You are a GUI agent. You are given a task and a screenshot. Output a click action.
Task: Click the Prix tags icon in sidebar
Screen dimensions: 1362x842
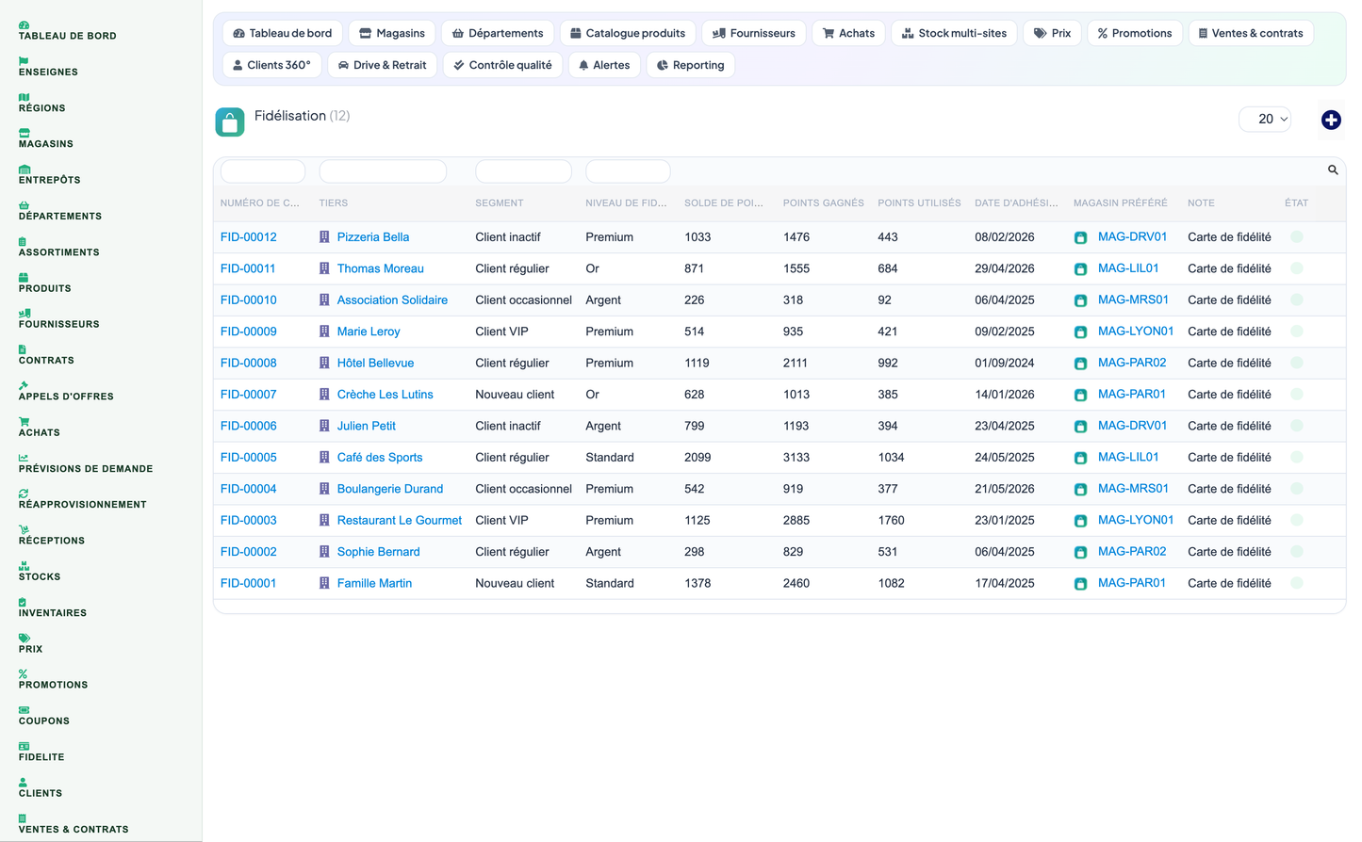tap(24, 638)
